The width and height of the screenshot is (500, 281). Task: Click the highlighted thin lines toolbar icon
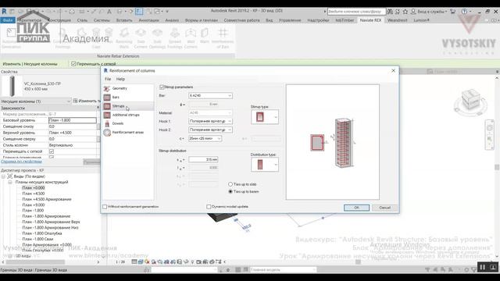139,11
